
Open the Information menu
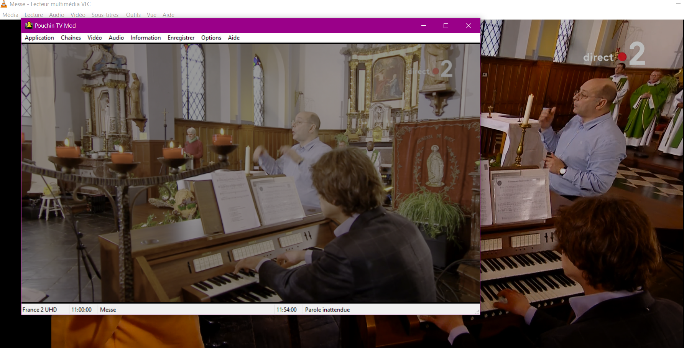[x=146, y=38]
